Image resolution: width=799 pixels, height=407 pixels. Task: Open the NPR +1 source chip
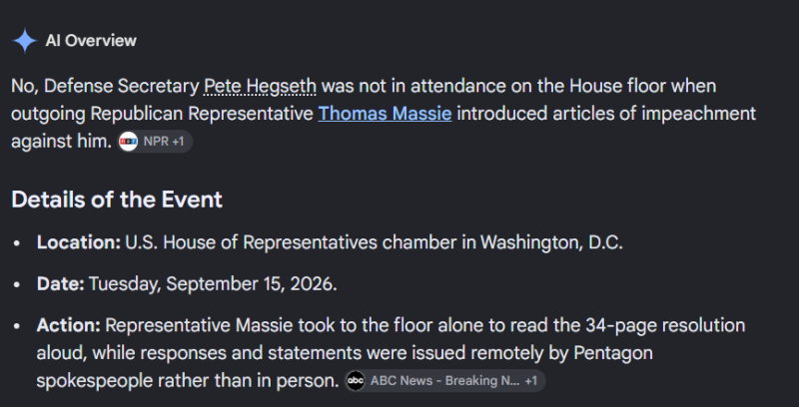pos(156,142)
